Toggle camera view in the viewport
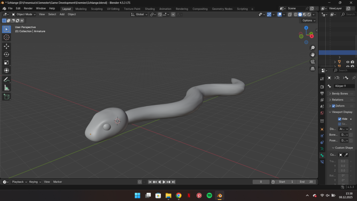The width and height of the screenshot is (357, 201). pos(313,61)
